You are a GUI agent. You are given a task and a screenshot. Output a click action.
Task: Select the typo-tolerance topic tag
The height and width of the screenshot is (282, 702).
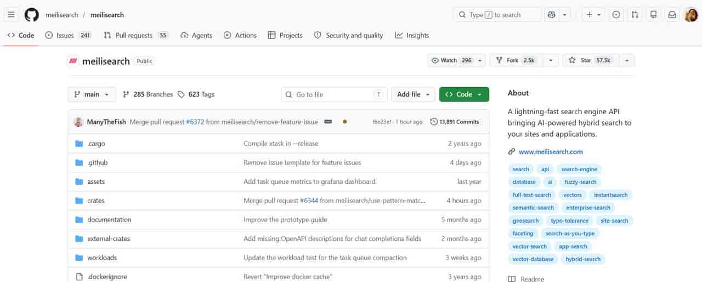click(570, 221)
